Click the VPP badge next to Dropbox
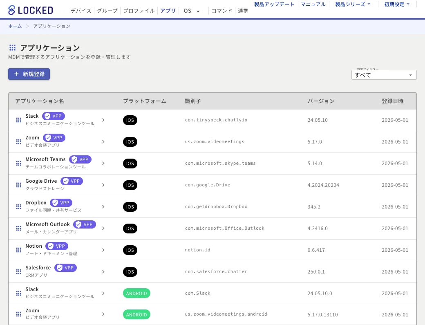425x325 pixels. pos(61,203)
